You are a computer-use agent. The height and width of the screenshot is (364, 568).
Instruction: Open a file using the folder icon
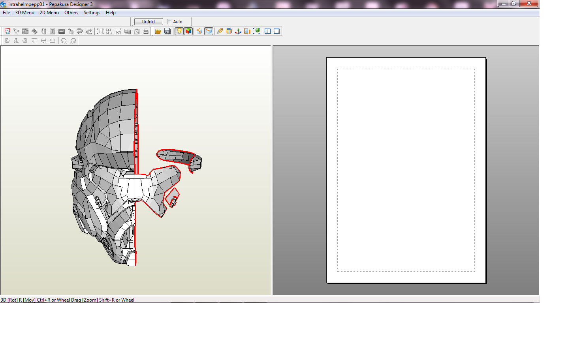click(158, 31)
